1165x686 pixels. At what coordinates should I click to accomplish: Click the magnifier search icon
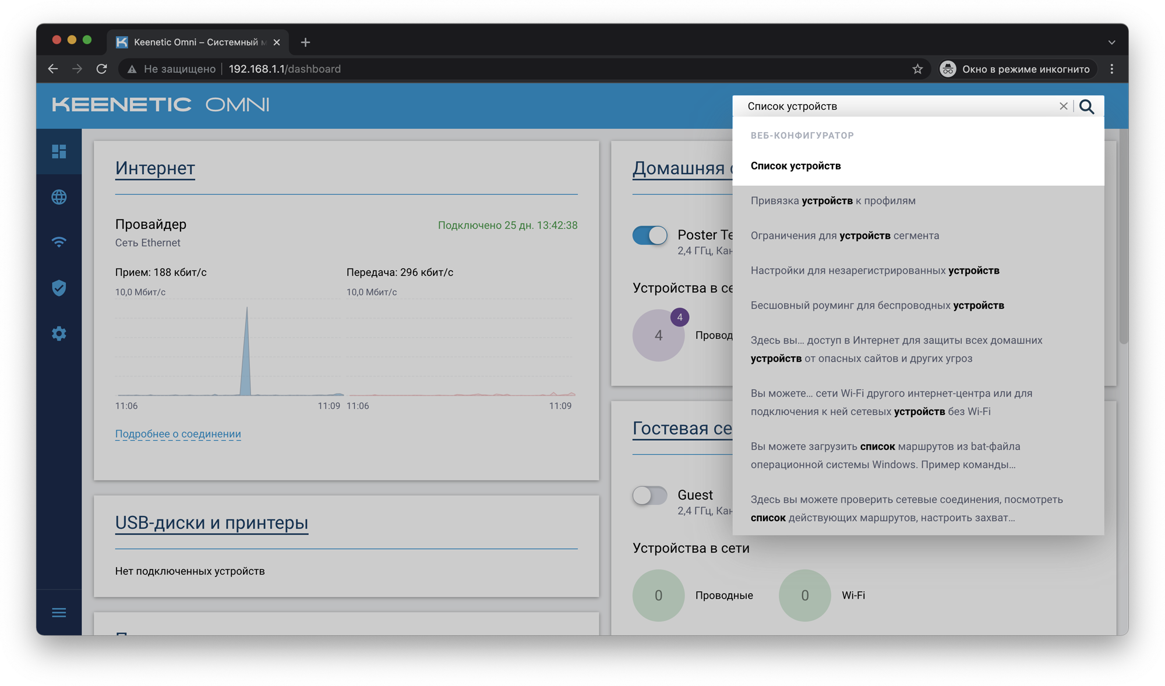(1087, 107)
